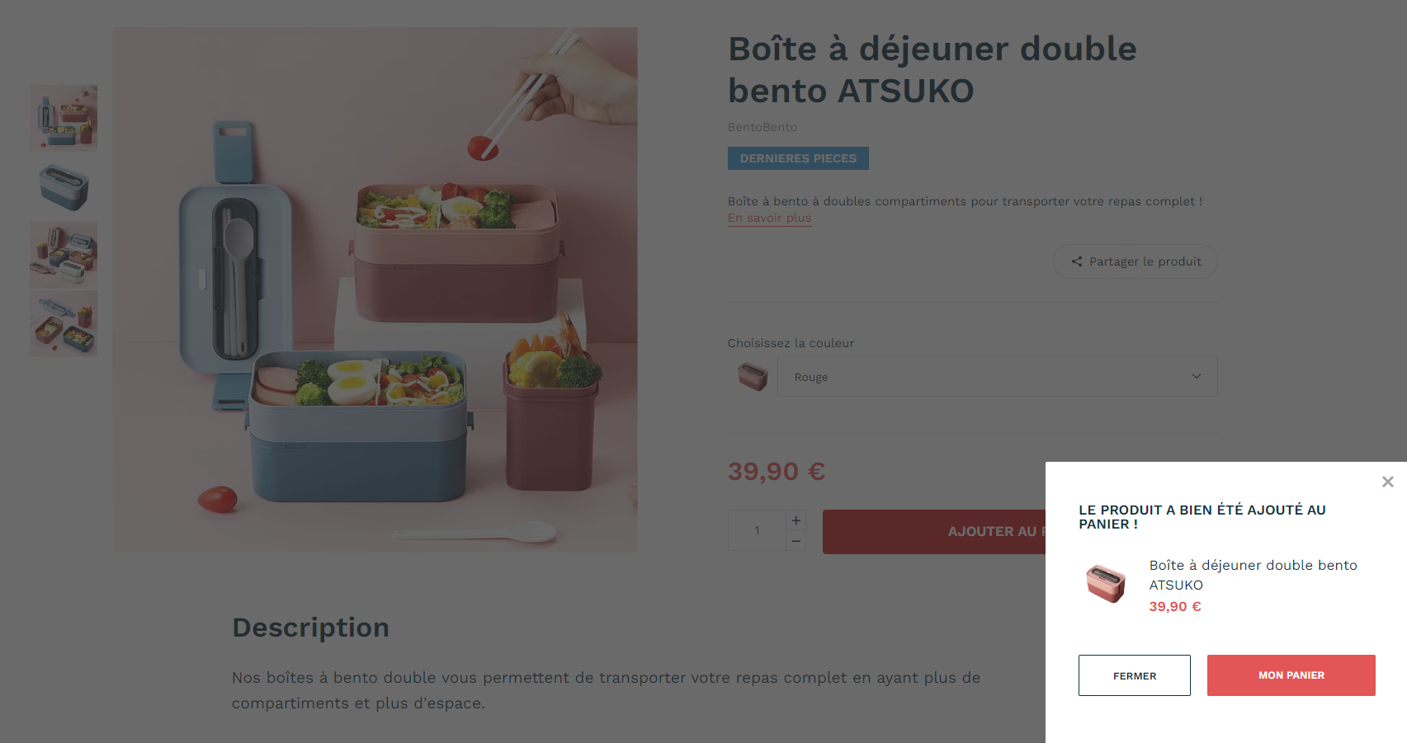Screen dimensions: 1407x743
Task: Click the BentoBento brand link
Action: click(763, 127)
